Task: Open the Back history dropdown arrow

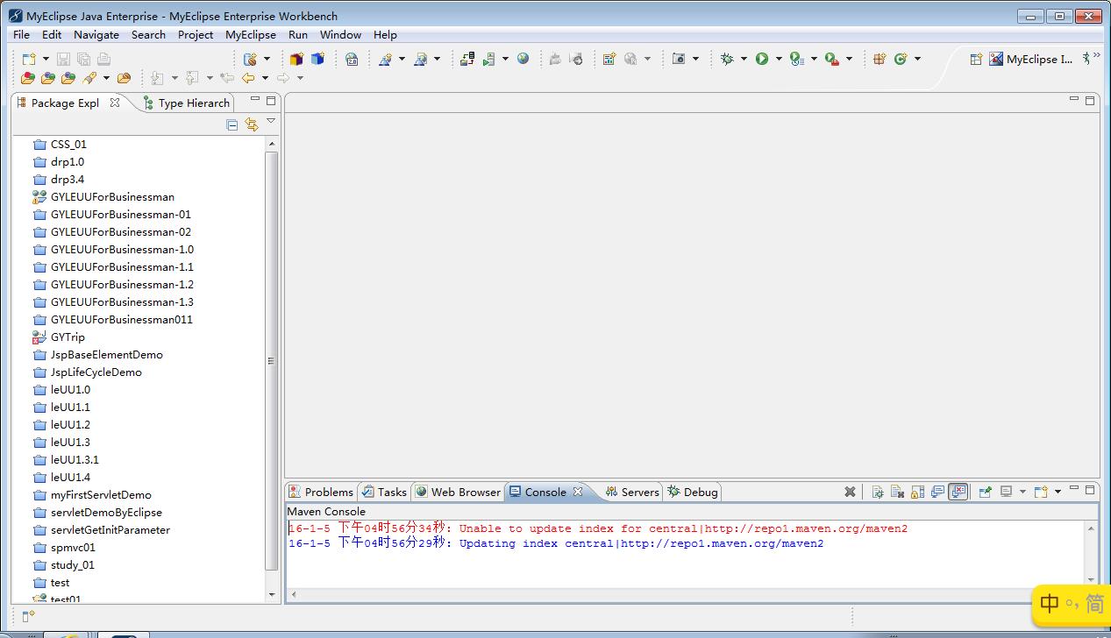Action: pos(265,78)
